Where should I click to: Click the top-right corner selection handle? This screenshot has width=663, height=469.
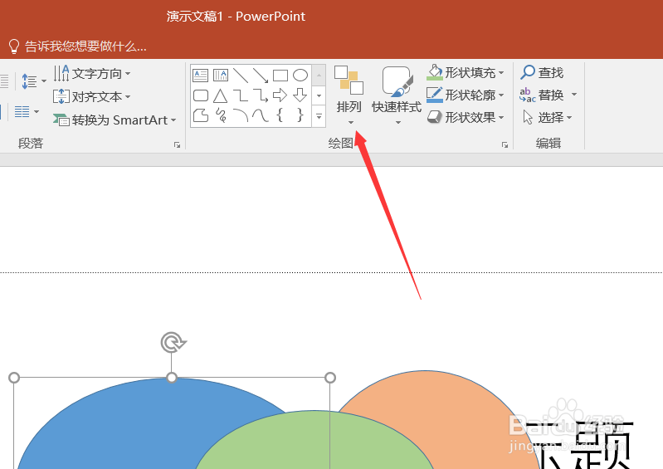click(x=330, y=377)
